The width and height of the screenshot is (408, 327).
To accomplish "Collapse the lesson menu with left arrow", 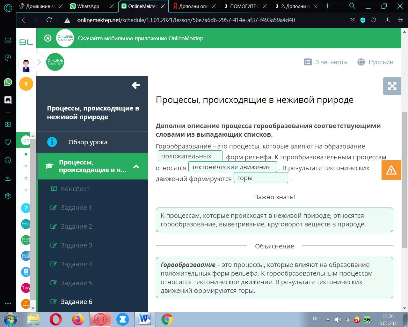I will pos(136,85).
